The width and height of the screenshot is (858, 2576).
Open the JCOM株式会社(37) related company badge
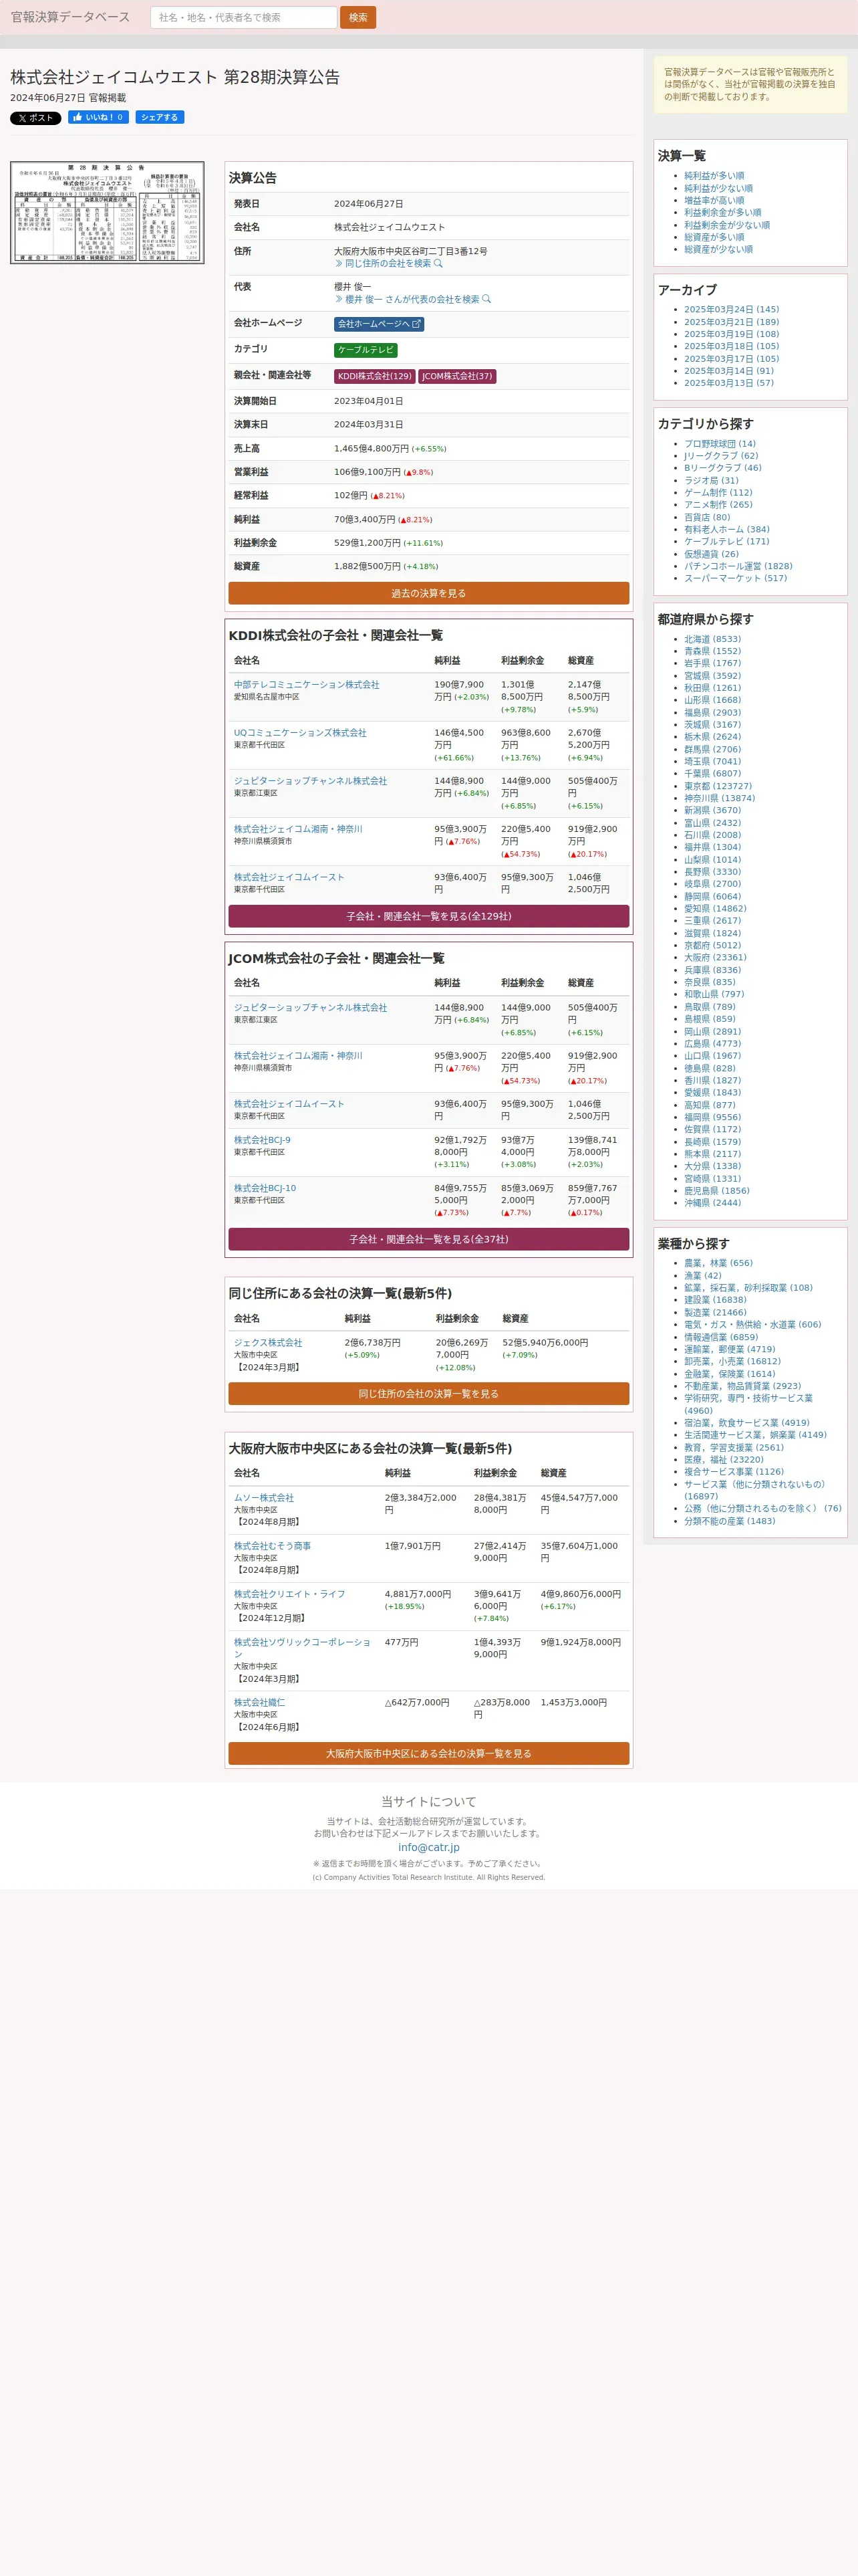[x=456, y=376]
